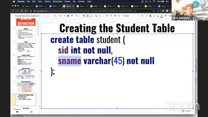The image size is (208, 117).
Task: Go forward in Chrome
Action: 17,11
